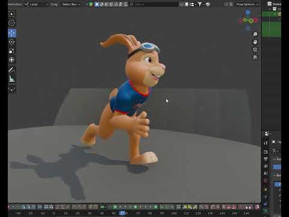Open the World properties tab
Image resolution: width=289 pixels, height=217 pixels.
(x=266, y=180)
